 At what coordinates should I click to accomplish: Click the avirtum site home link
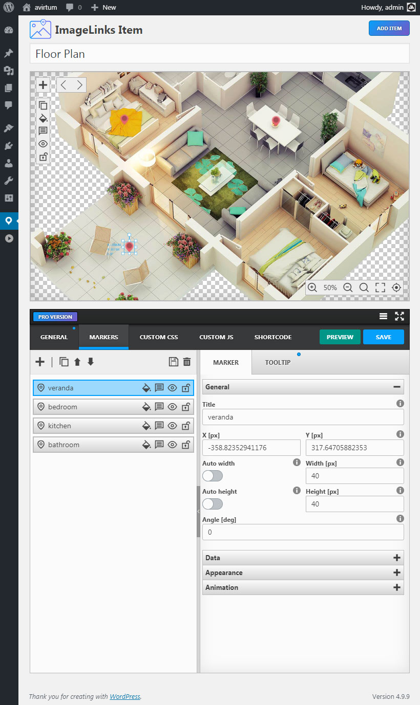click(40, 7)
